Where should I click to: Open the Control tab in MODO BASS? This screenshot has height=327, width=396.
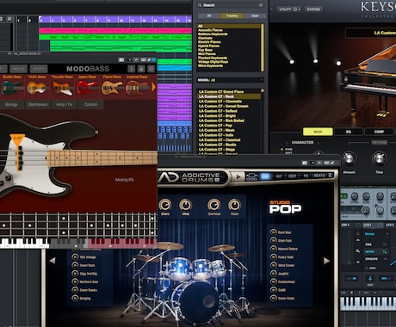pos(90,104)
